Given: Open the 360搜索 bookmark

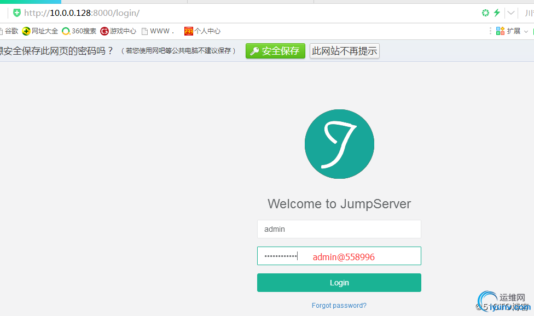Looking at the screenshot, I should click(79, 31).
